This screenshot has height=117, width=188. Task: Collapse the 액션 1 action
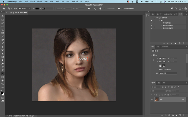coord(159,20)
